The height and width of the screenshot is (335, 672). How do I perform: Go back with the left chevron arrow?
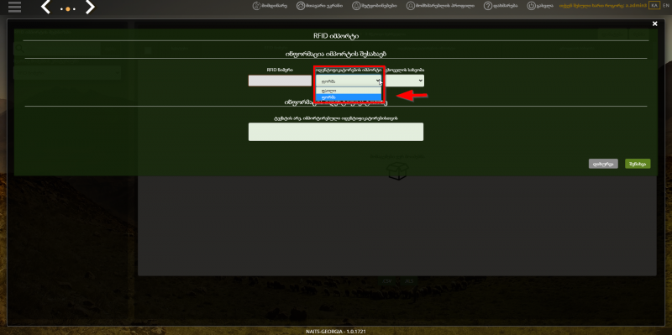coord(45,7)
